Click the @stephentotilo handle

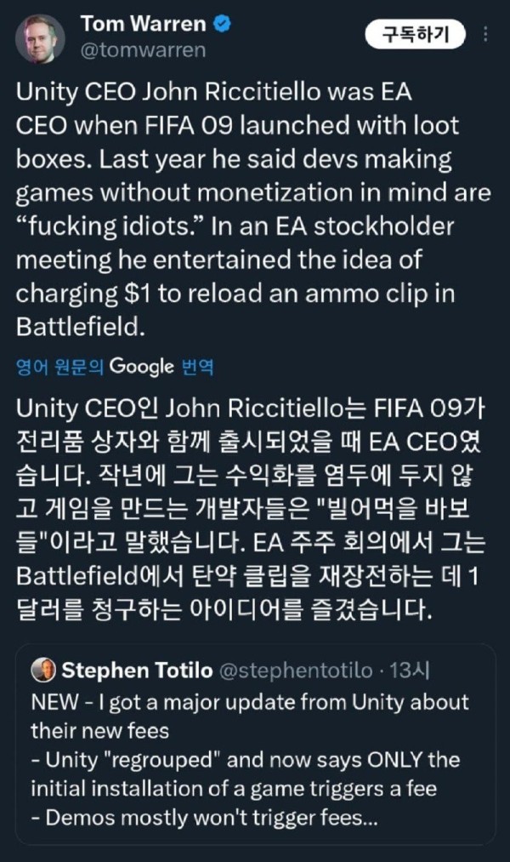point(295,671)
